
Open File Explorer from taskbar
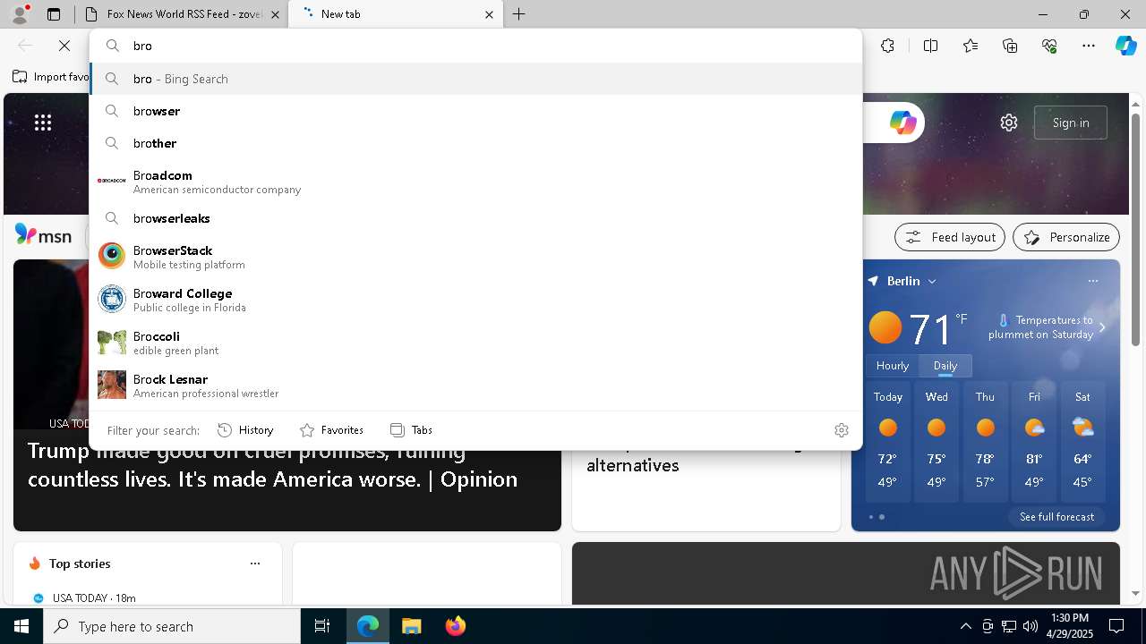pos(411,626)
